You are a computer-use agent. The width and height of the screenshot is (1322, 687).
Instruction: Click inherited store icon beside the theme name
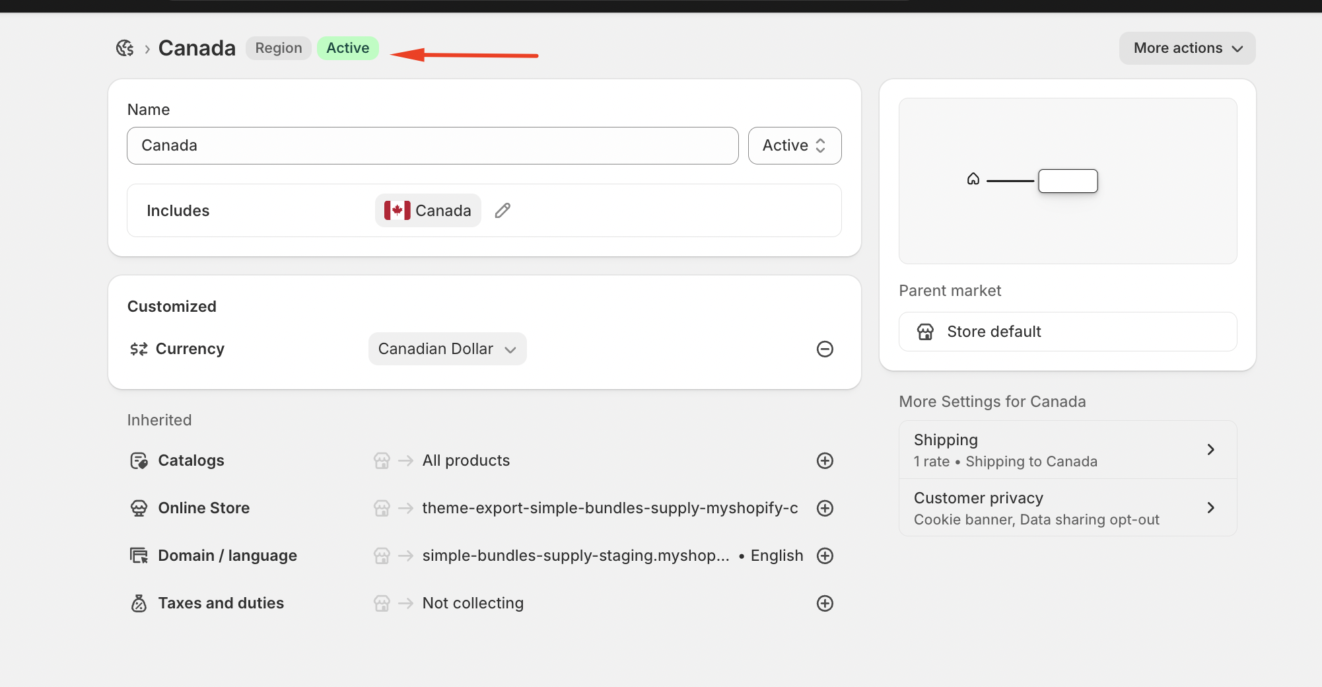382,508
